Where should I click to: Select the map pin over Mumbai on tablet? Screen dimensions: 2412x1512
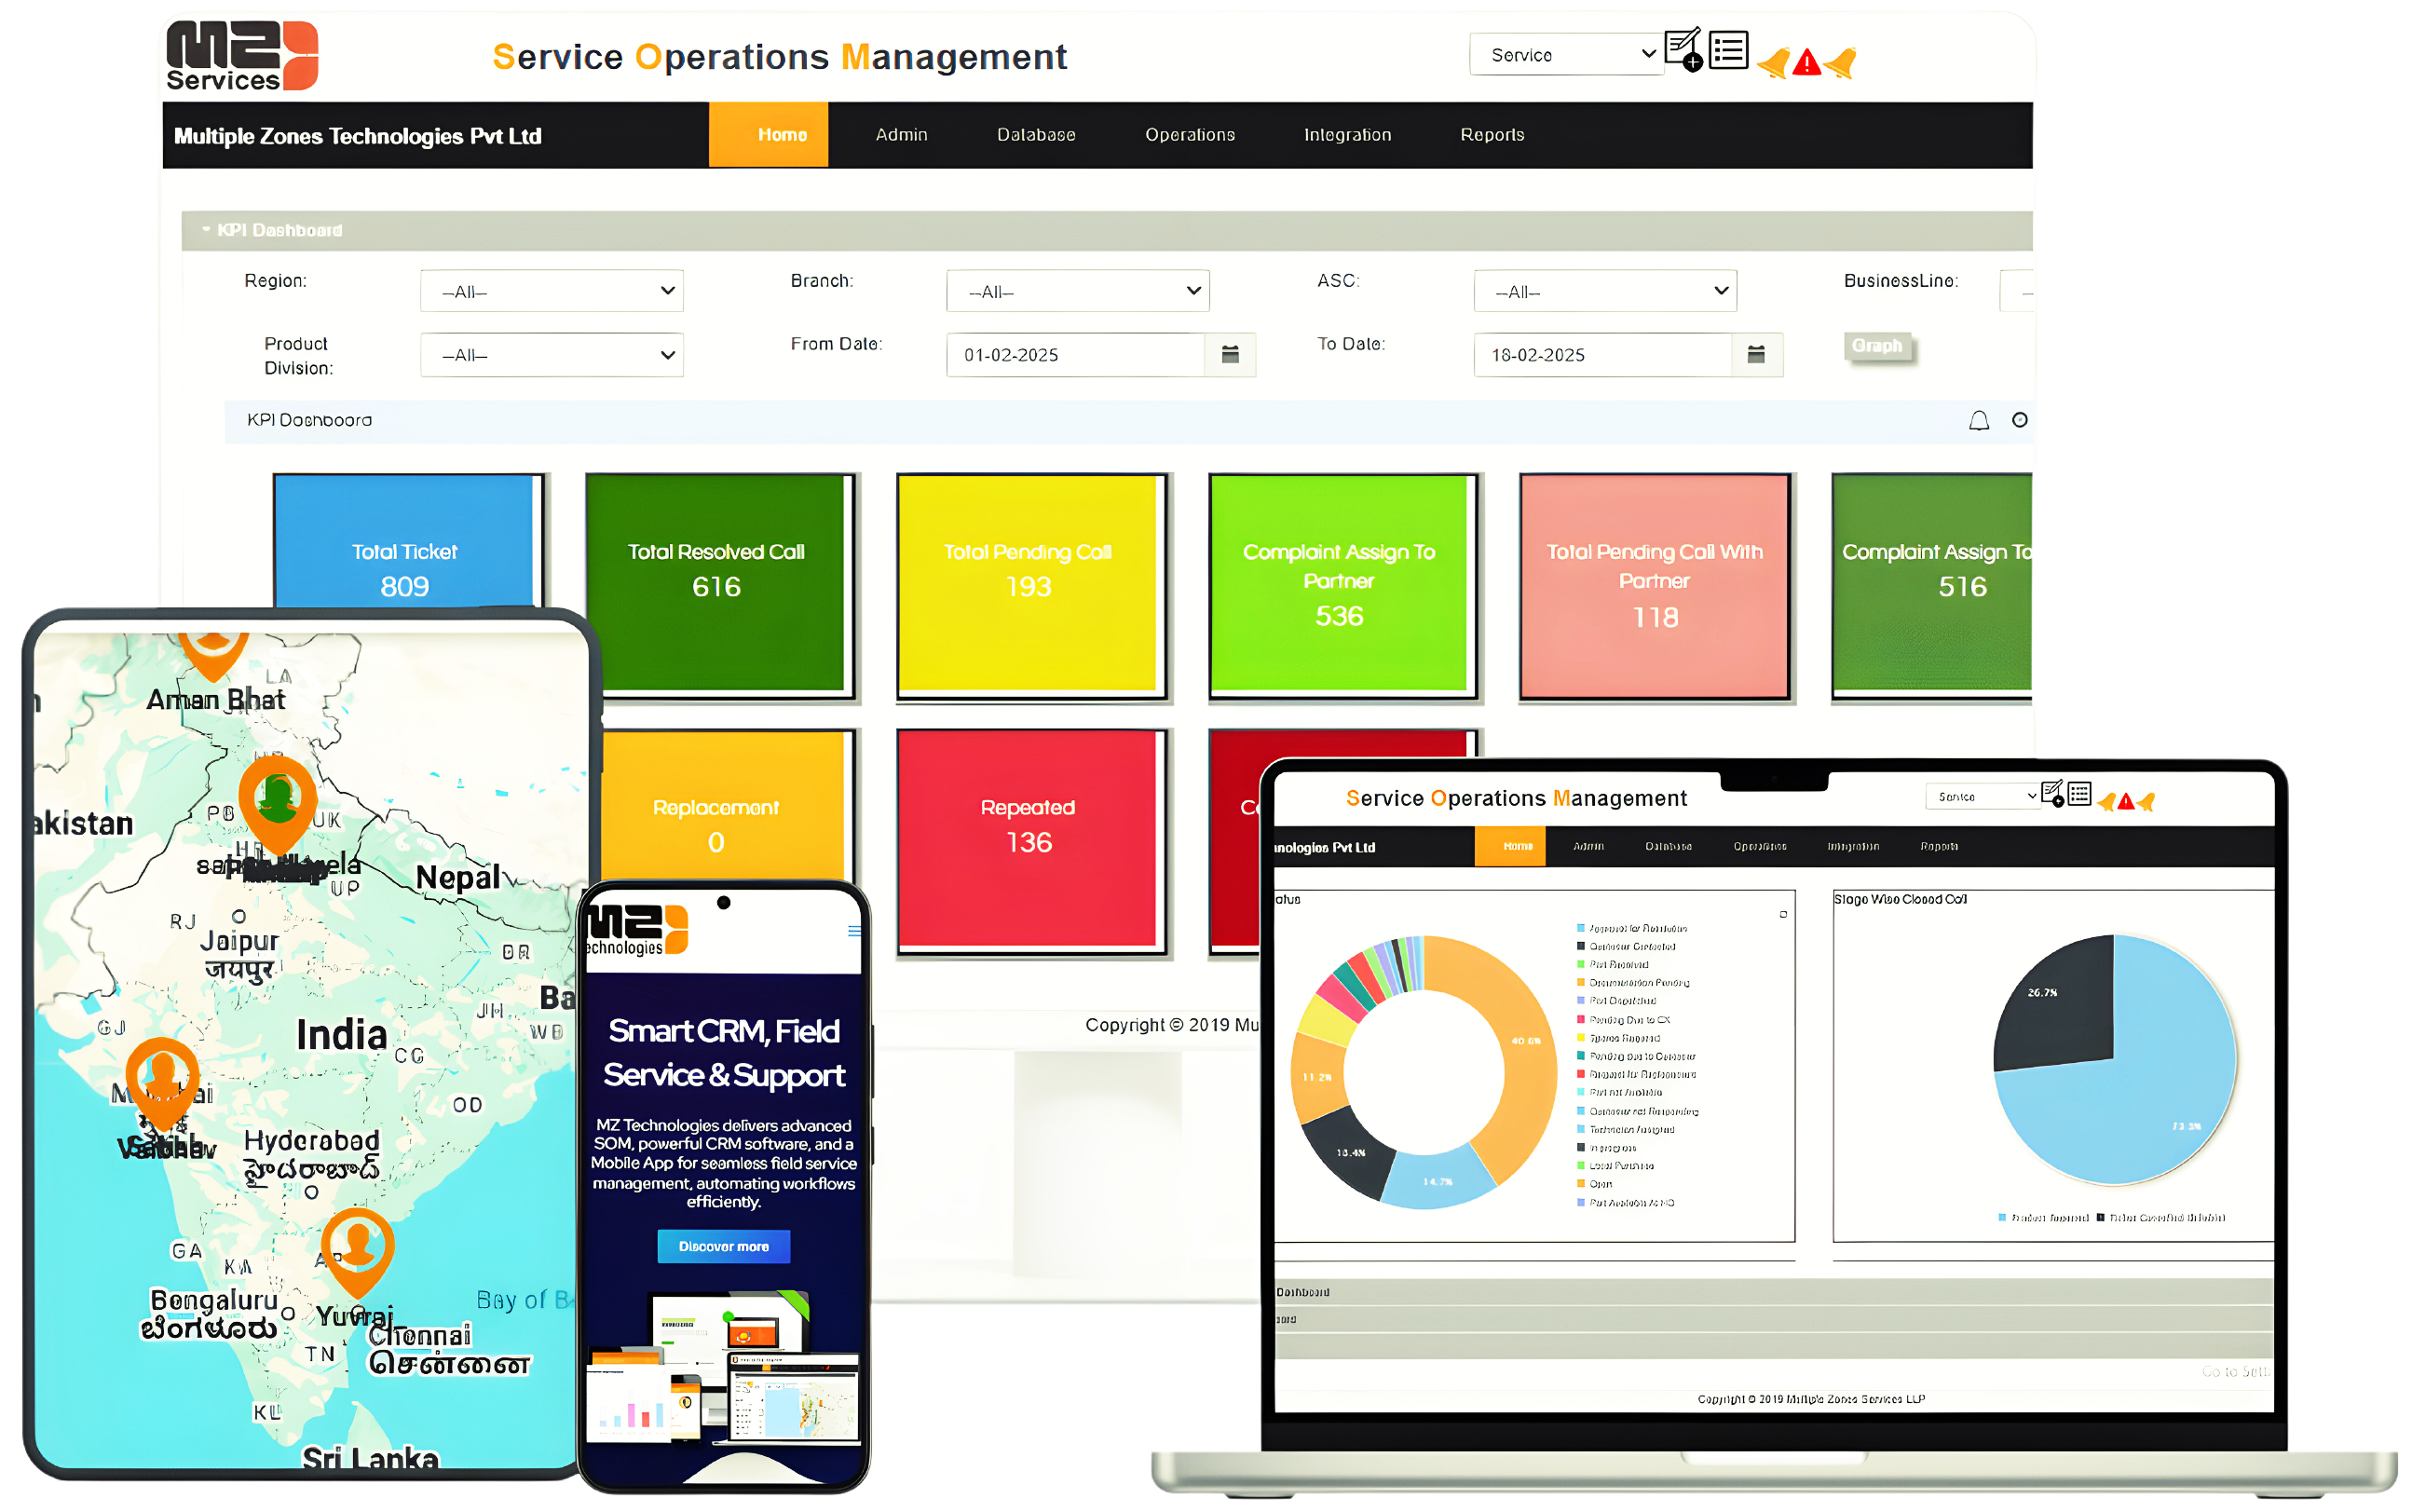(162, 1083)
